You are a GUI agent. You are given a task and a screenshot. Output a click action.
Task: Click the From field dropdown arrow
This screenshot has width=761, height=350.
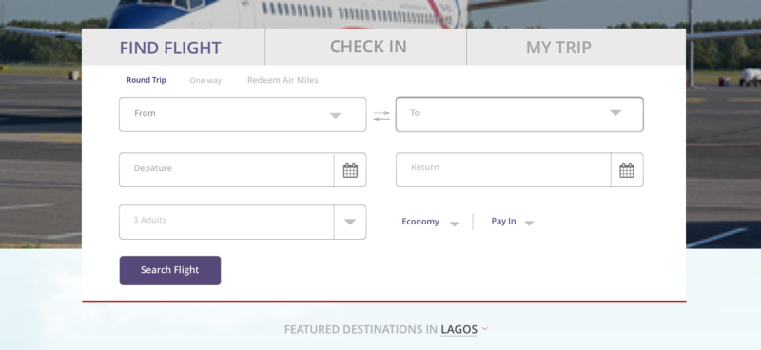pos(336,115)
